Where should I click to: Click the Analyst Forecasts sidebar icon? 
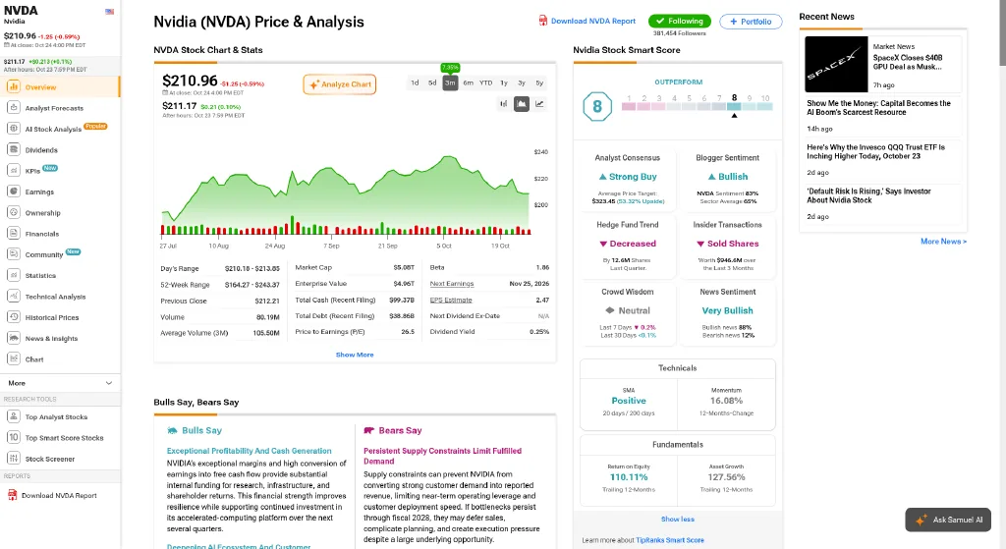14,108
